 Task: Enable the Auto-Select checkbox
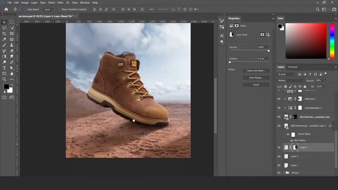click(x=26, y=9)
